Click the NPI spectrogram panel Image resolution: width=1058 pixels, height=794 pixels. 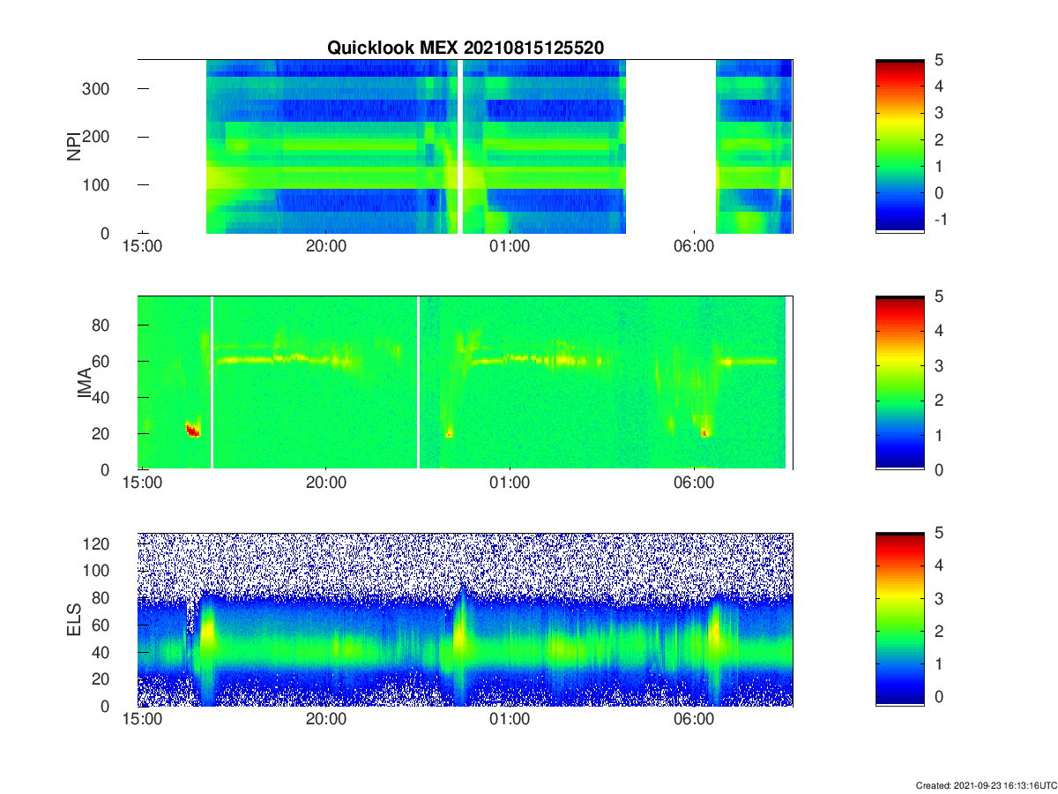pos(466,146)
